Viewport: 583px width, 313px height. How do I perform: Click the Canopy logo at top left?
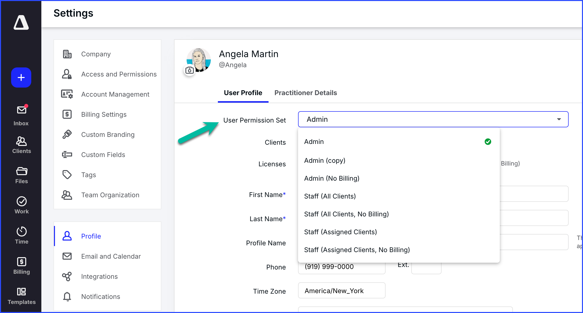click(21, 22)
